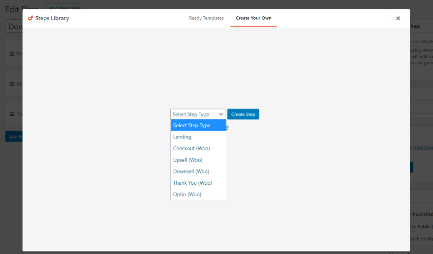The image size is (433, 254).
Task: Switch to the Ready Templates tab
Action: pyautogui.click(x=206, y=18)
